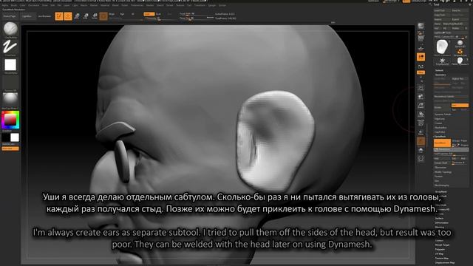Viewport: 473px width, 266px height.
Task: Select the Rotate transform mode in top shelf
Action: click(95, 16)
